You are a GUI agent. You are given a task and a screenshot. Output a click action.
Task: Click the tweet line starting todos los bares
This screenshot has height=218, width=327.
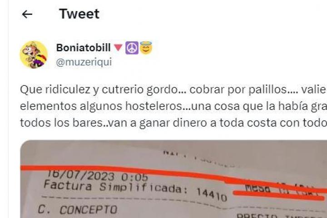point(173,123)
